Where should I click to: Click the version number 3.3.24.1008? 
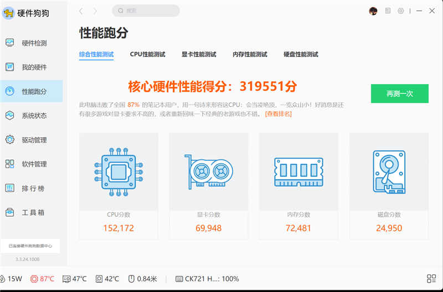pos(27,259)
